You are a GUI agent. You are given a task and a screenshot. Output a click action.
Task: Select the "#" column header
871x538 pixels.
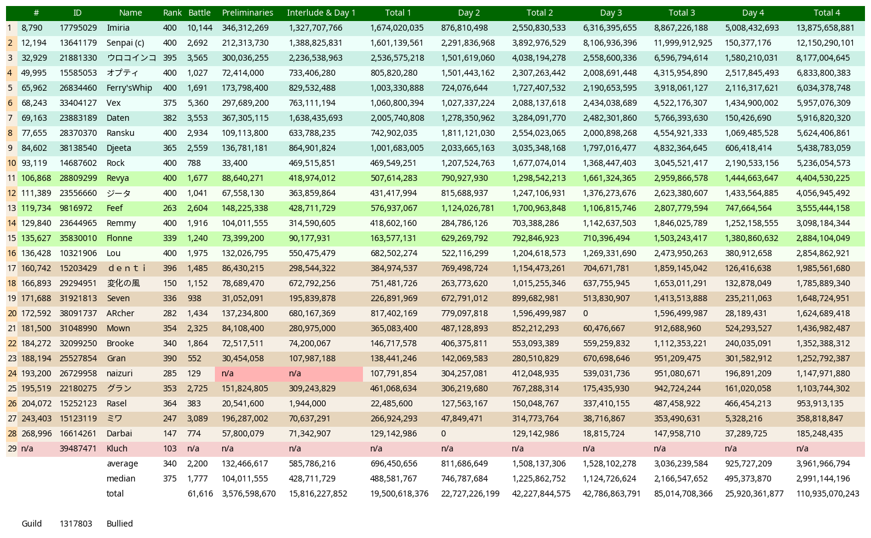(x=36, y=13)
